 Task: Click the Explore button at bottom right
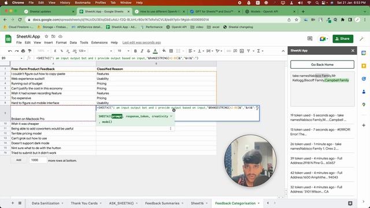pos(350,203)
